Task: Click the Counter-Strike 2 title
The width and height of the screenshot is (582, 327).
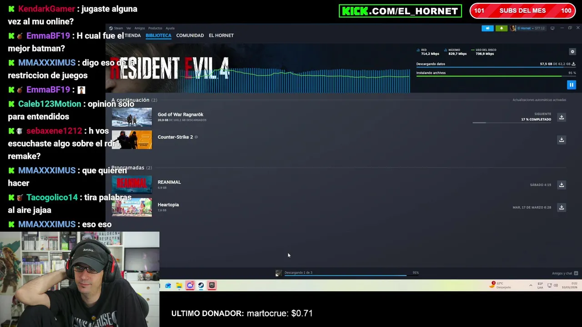Action: coord(175,137)
